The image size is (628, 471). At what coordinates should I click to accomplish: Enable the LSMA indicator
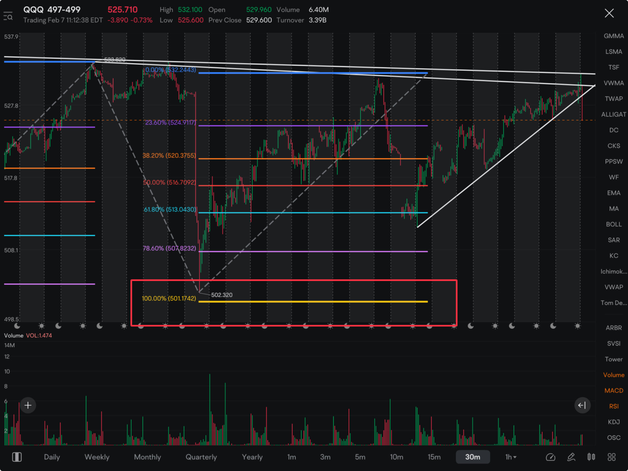pos(614,52)
